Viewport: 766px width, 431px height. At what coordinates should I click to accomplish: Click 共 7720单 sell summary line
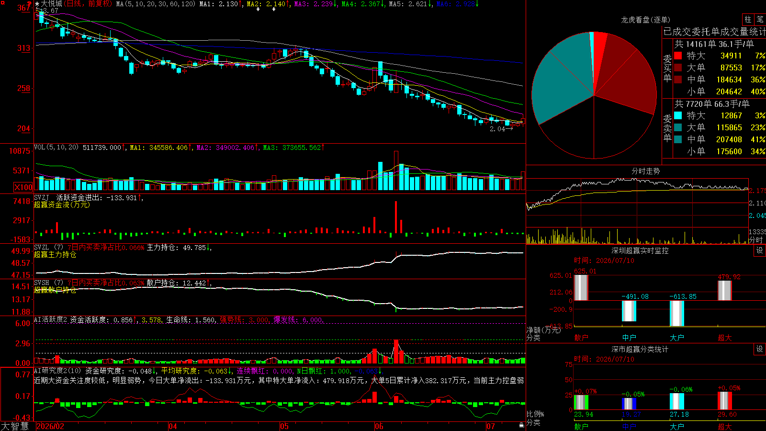[712, 104]
